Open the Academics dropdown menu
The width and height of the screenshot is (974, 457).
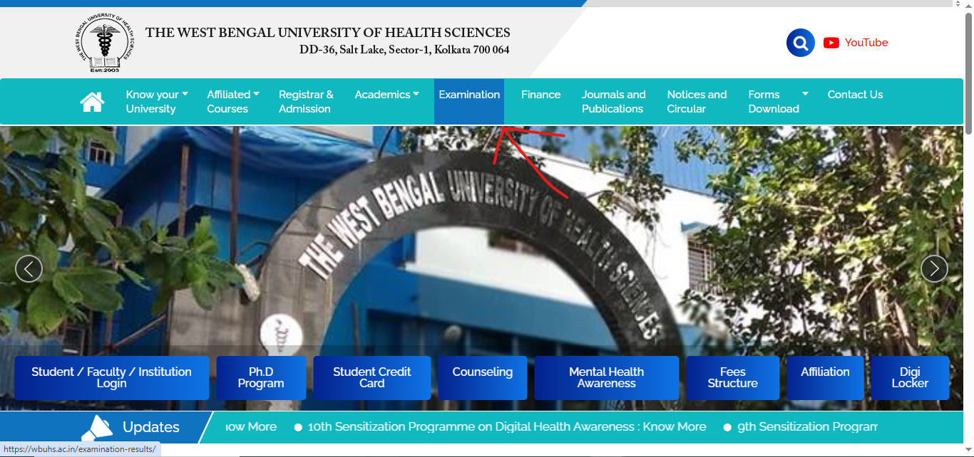(x=386, y=95)
